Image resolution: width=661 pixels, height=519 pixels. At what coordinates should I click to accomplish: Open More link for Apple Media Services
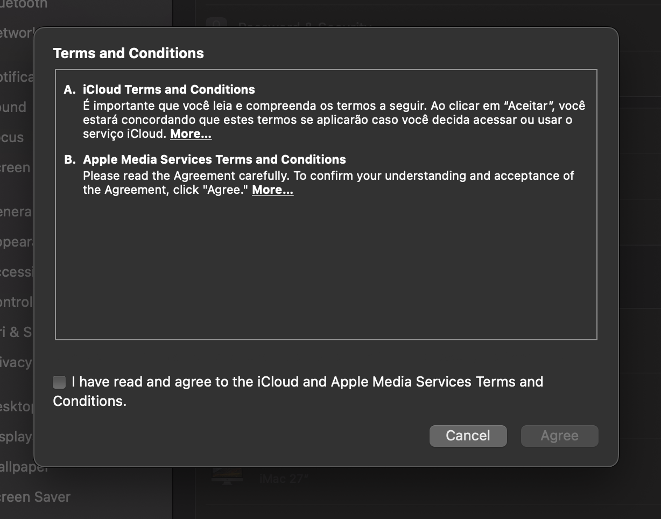point(272,190)
